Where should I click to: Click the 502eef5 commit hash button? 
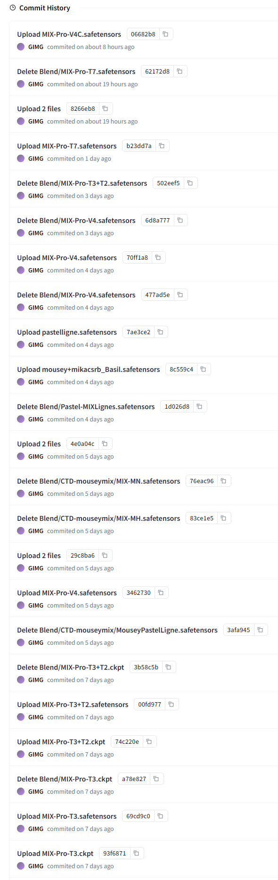point(168,183)
